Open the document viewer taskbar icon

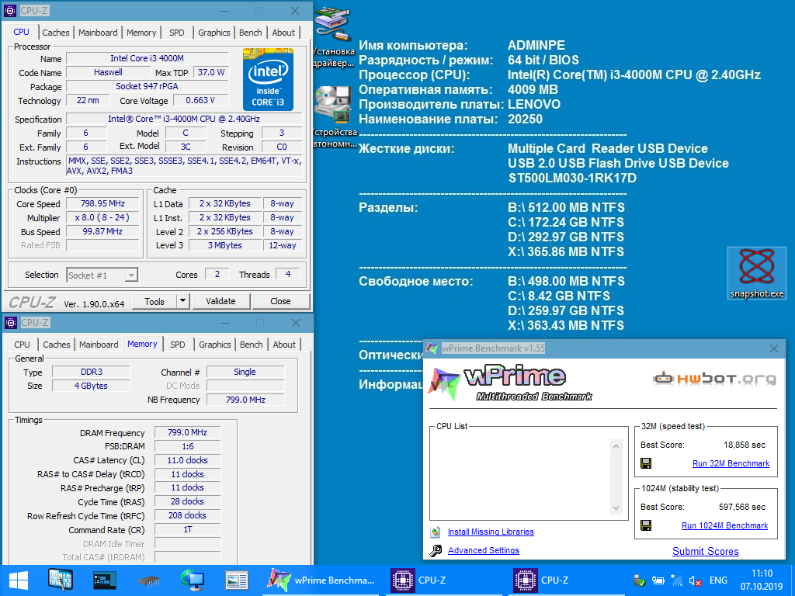coord(236,580)
